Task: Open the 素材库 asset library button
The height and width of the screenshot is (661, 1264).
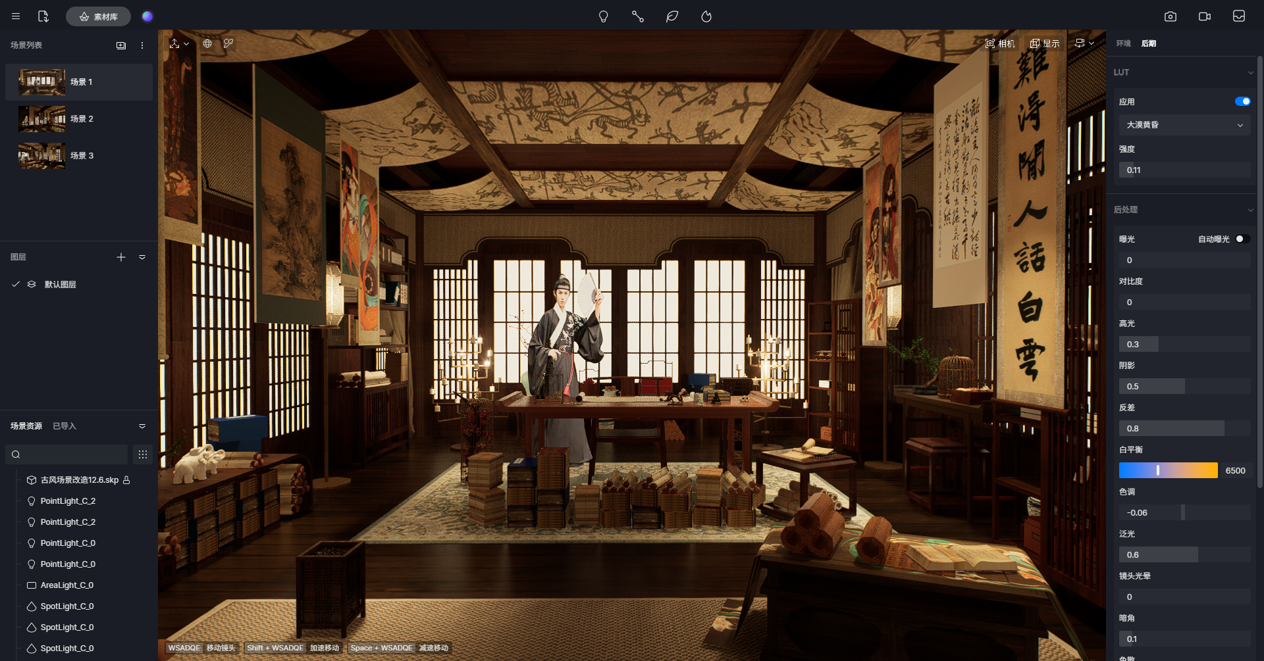Action: tap(98, 16)
